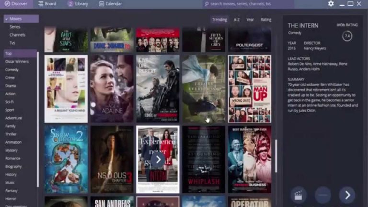Screen dimensions: 368x207
Task: Filter by Action genre
Action: coord(11,93)
